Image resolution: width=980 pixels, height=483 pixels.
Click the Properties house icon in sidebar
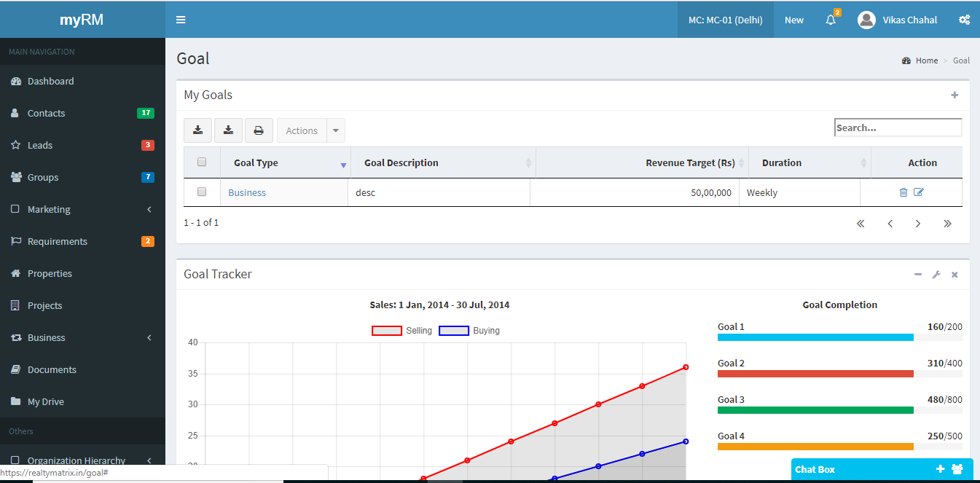[15, 273]
